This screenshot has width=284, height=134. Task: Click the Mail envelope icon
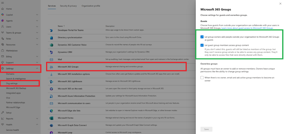tap(51, 60)
